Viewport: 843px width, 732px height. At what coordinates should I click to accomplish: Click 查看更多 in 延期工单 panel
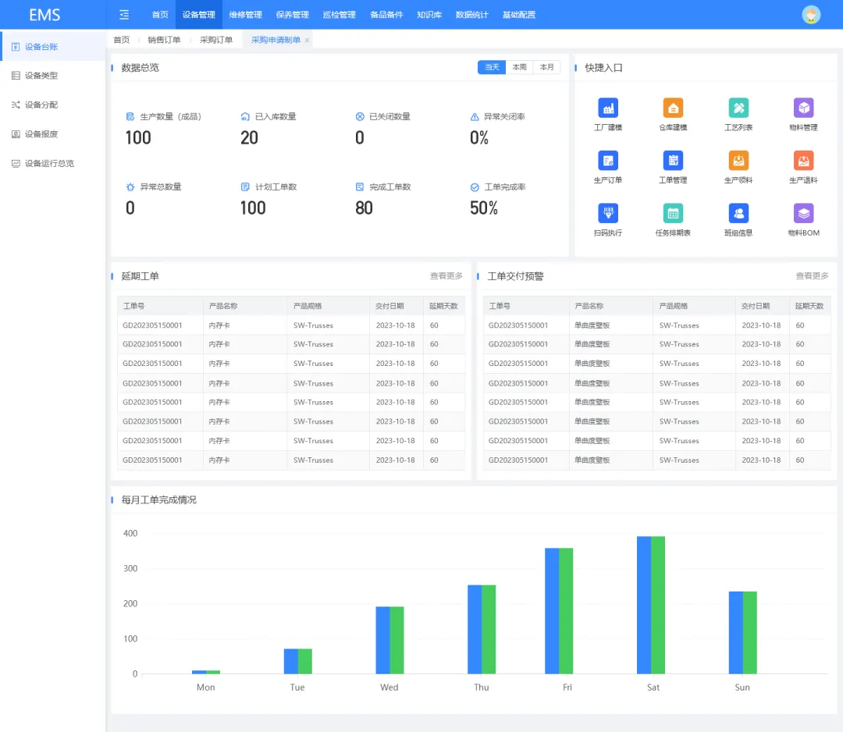[446, 275]
